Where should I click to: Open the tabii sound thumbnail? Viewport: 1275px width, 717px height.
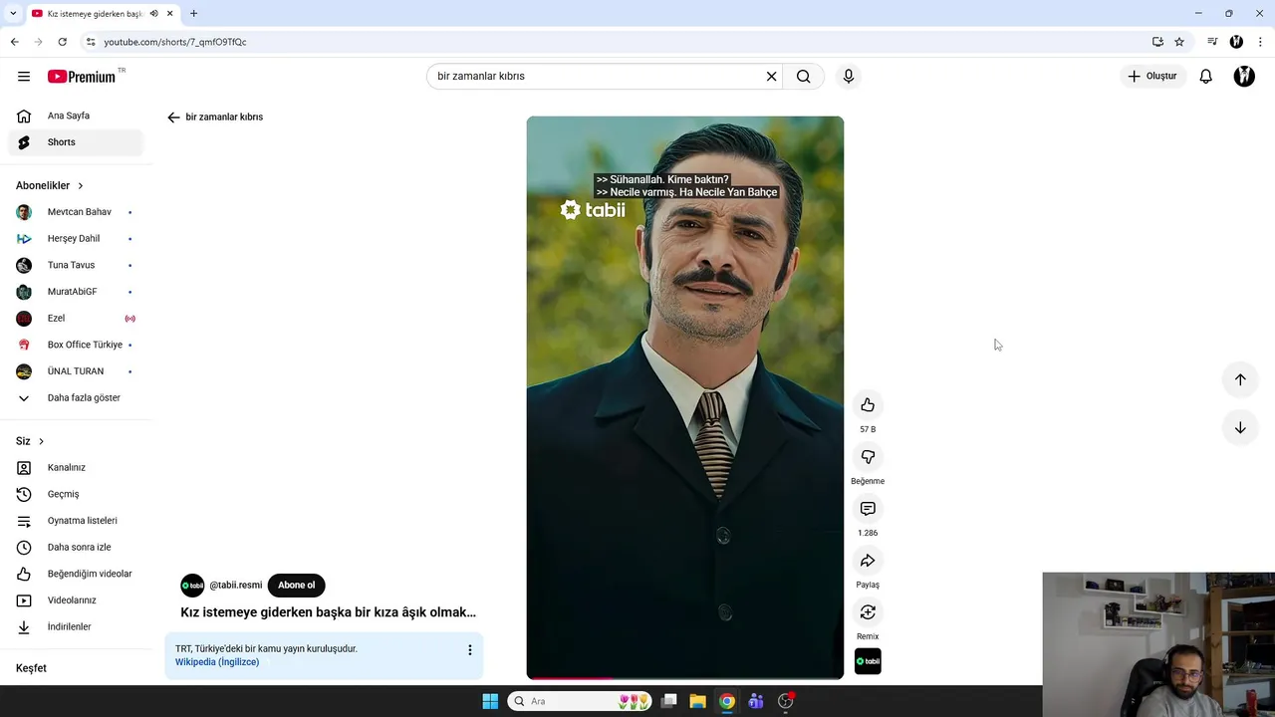868,661
